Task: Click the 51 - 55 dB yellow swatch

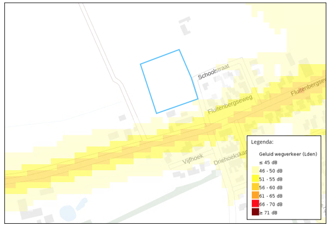Action: (x=255, y=179)
